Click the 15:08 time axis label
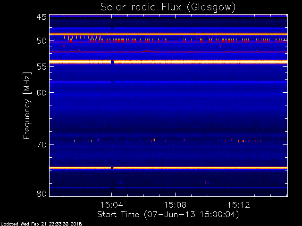This screenshot has width=302, height=226. coord(175,205)
